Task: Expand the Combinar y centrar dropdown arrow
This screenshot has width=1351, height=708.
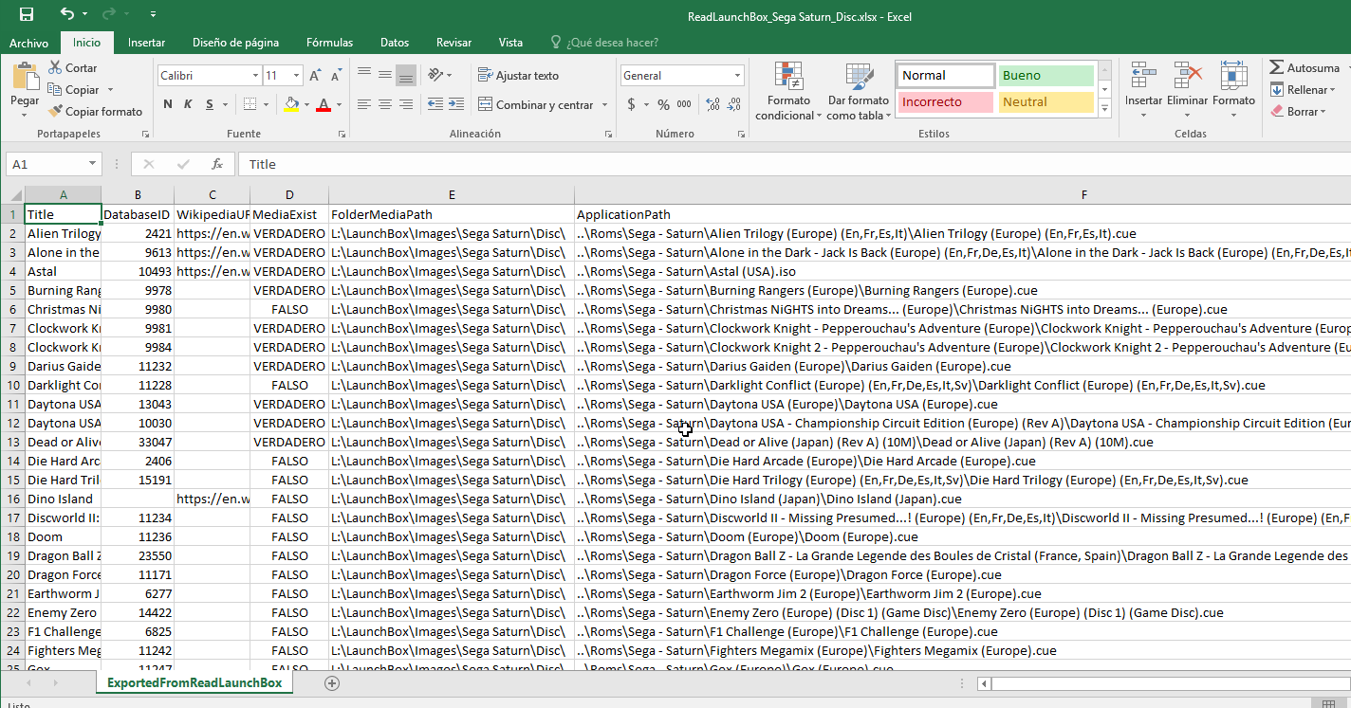Action: click(603, 104)
